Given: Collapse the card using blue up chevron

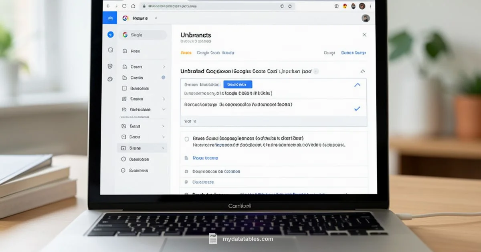Looking at the screenshot, I should [357, 85].
